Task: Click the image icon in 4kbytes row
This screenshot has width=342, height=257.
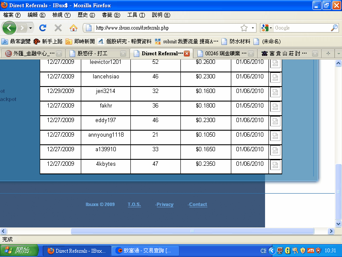Action: [x=275, y=165]
